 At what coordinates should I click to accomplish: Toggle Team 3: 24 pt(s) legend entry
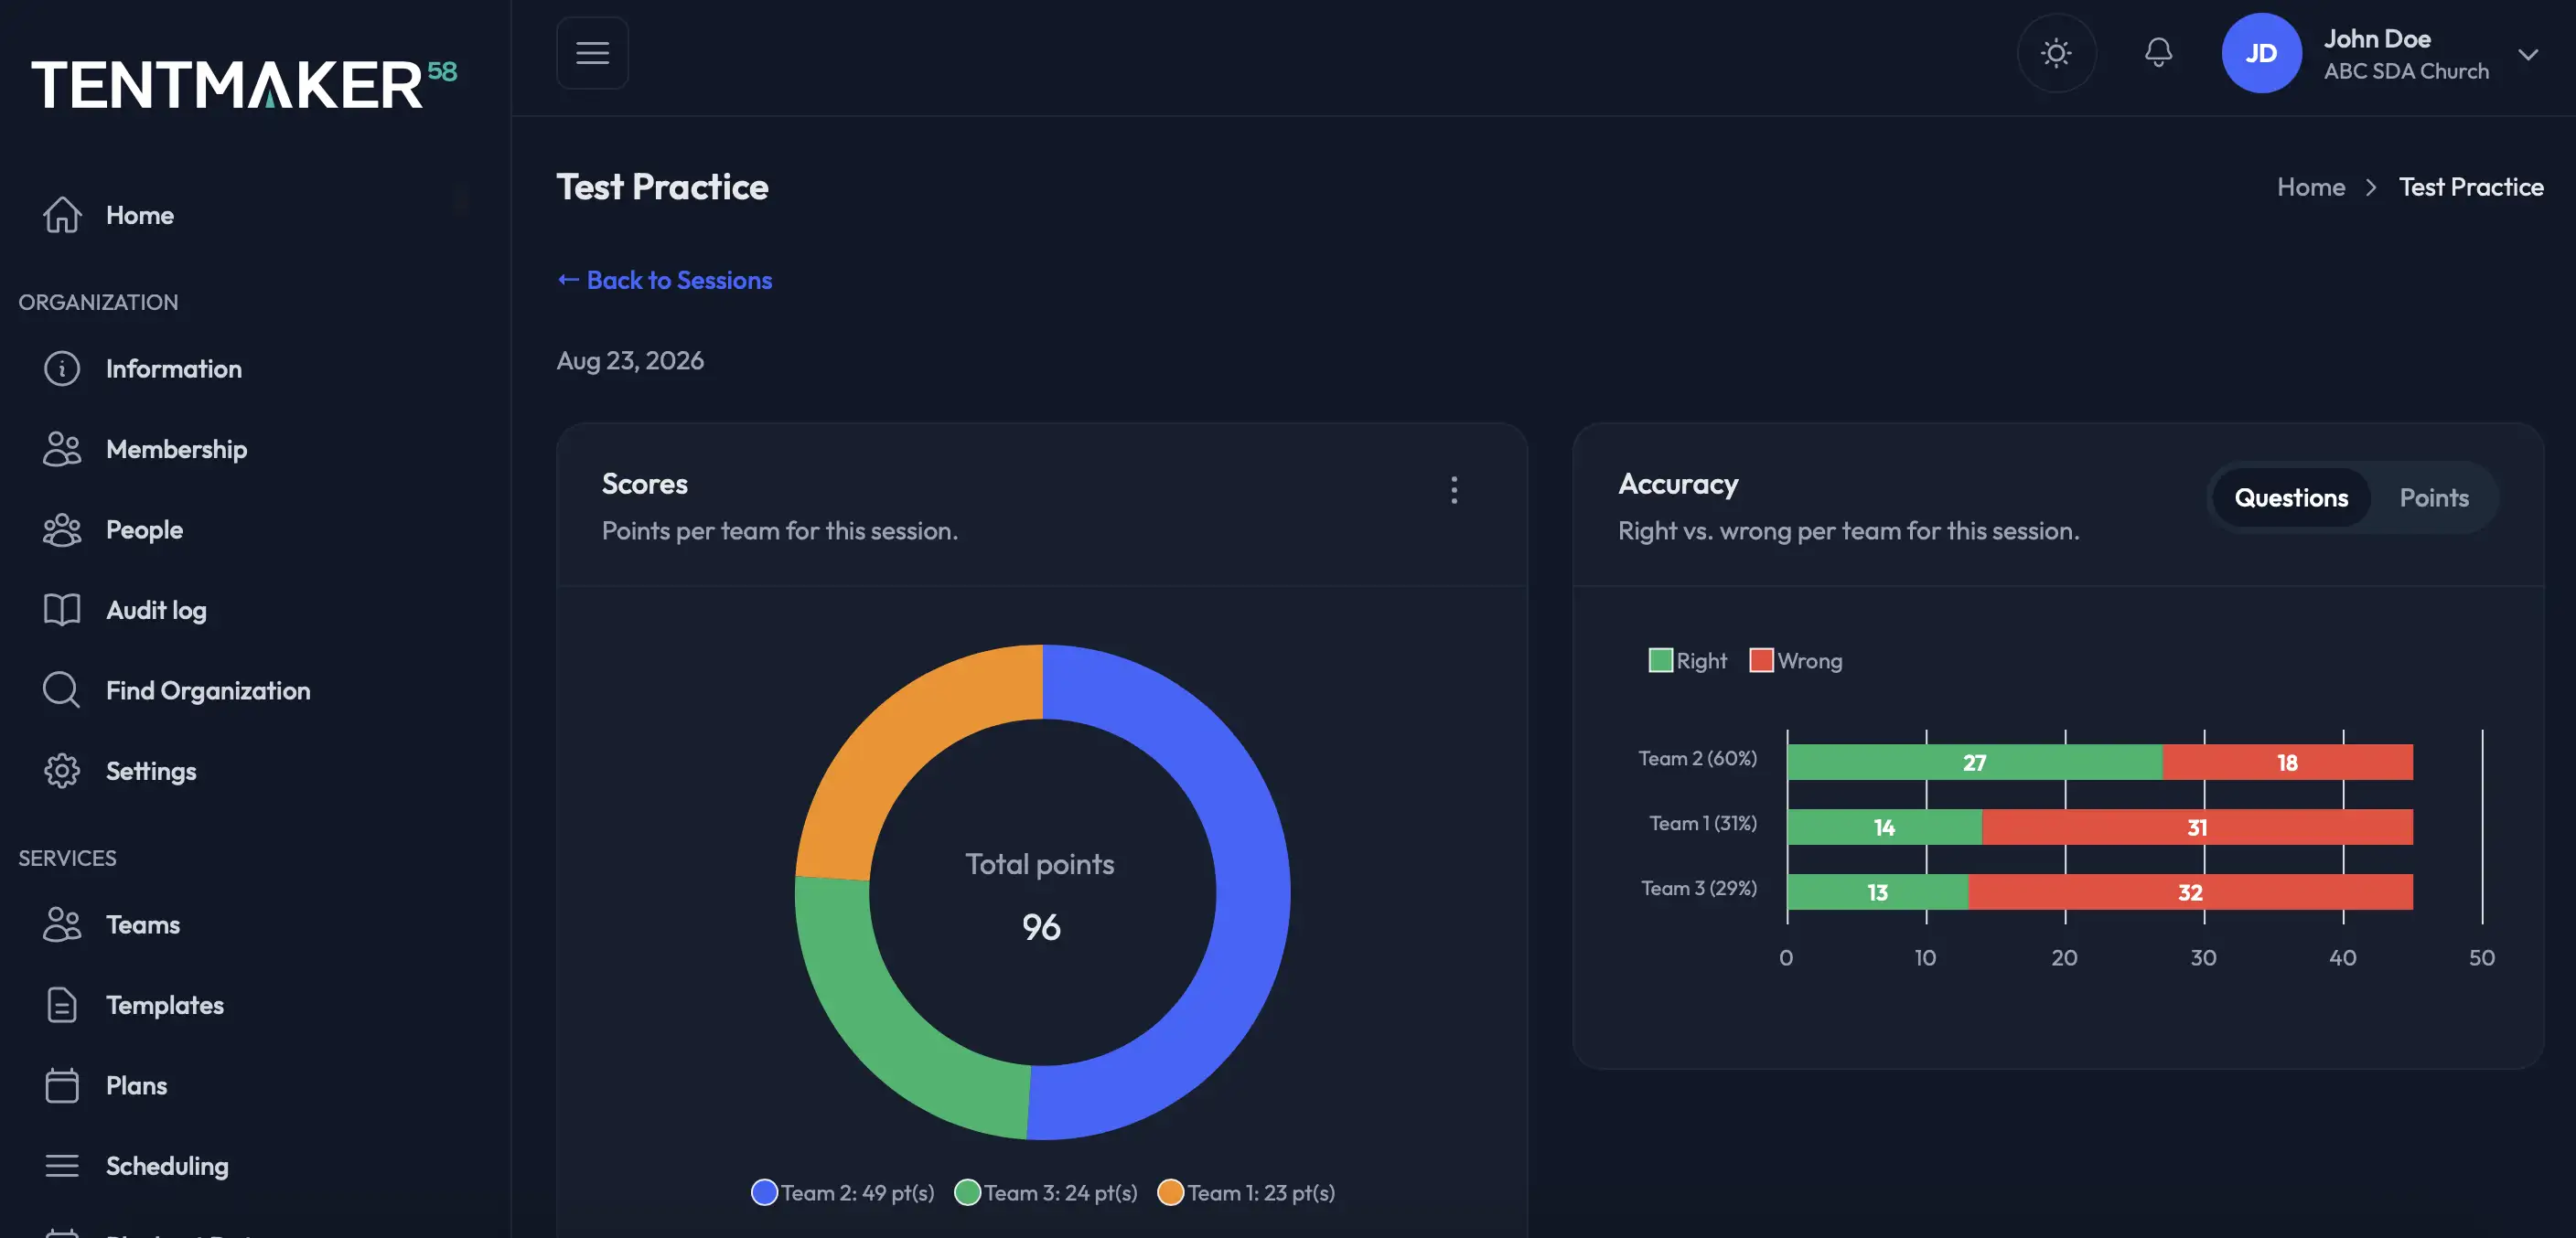click(1045, 1192)
